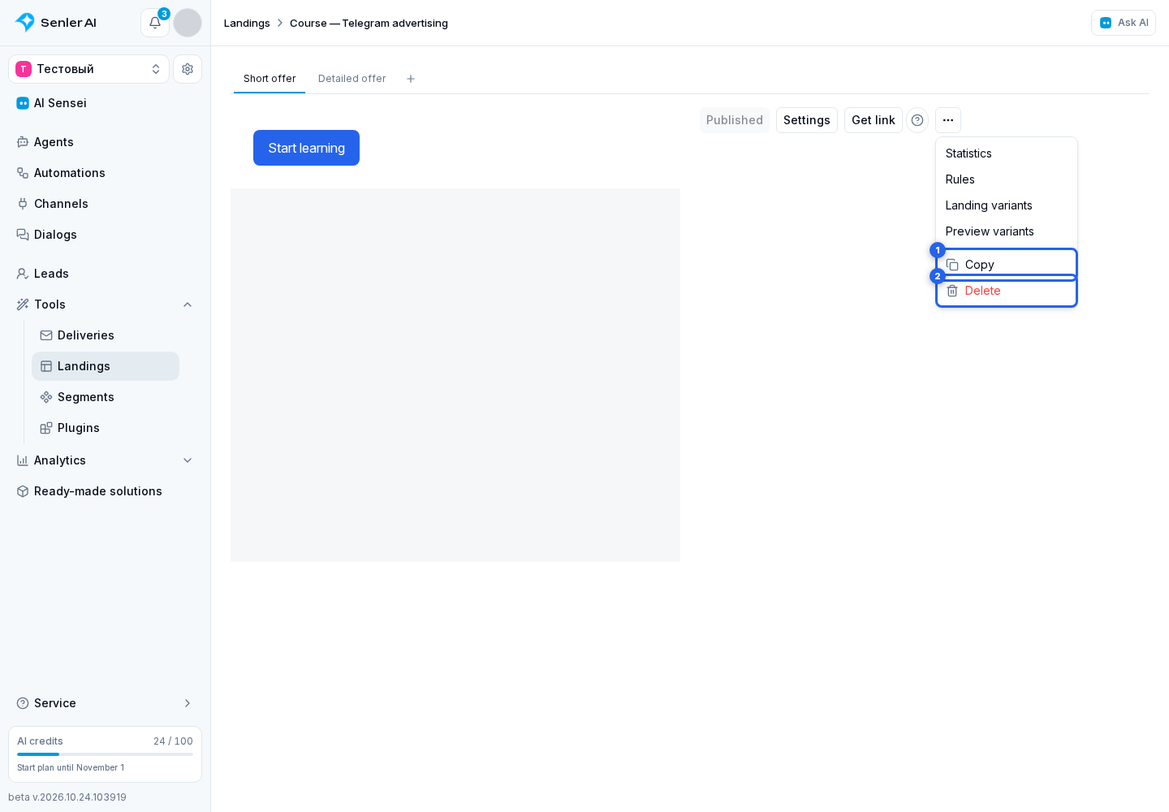Open the Ask AI assistant
1169x812 pixels.
[1124, 23]
